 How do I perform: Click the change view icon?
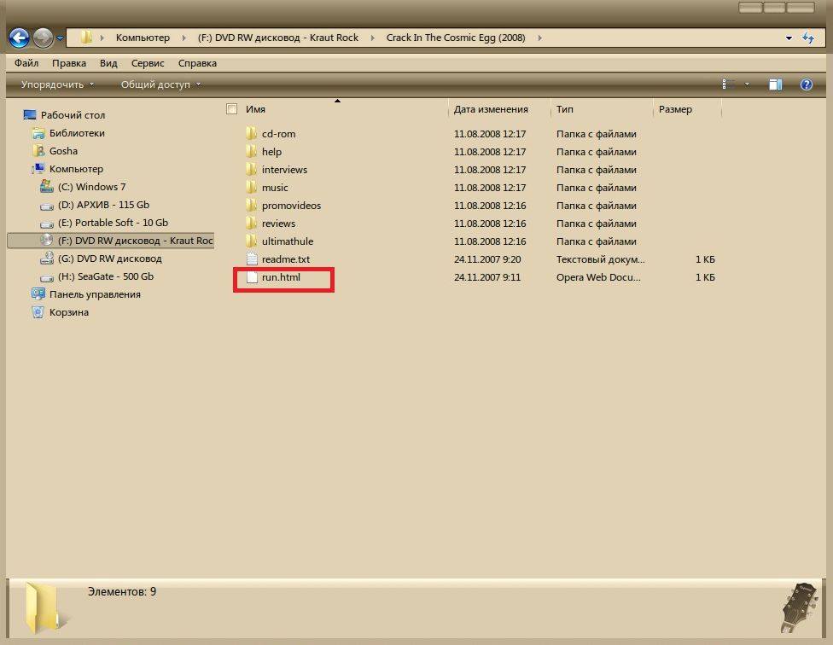[729, 84]
